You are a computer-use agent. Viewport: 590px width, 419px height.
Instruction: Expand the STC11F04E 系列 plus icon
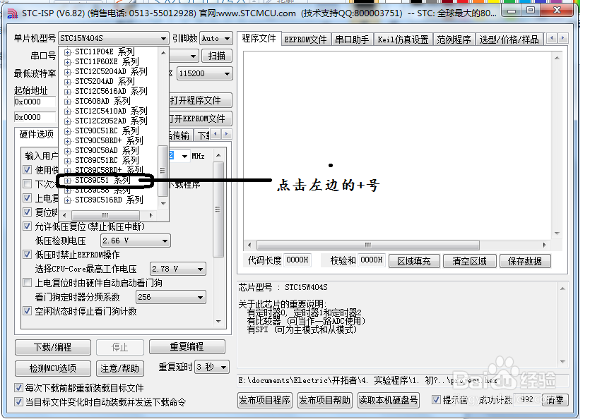click(67, 52)
